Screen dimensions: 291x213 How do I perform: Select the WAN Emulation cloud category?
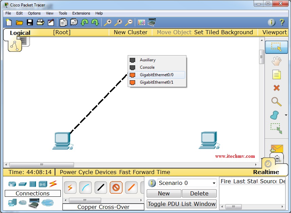pyautogui.click(x=23, y=203)
